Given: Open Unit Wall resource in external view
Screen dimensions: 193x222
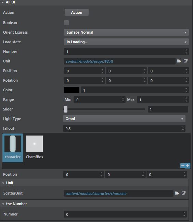Looking at the screenshot, I should pos(185,61).
